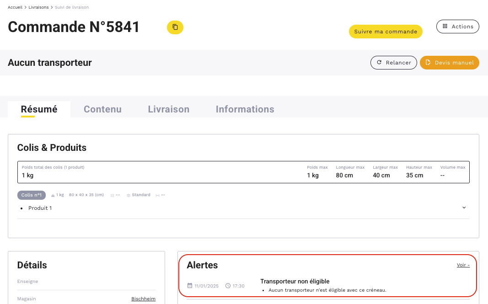Click the weight icon beside 1 kg

click(53, 195)
